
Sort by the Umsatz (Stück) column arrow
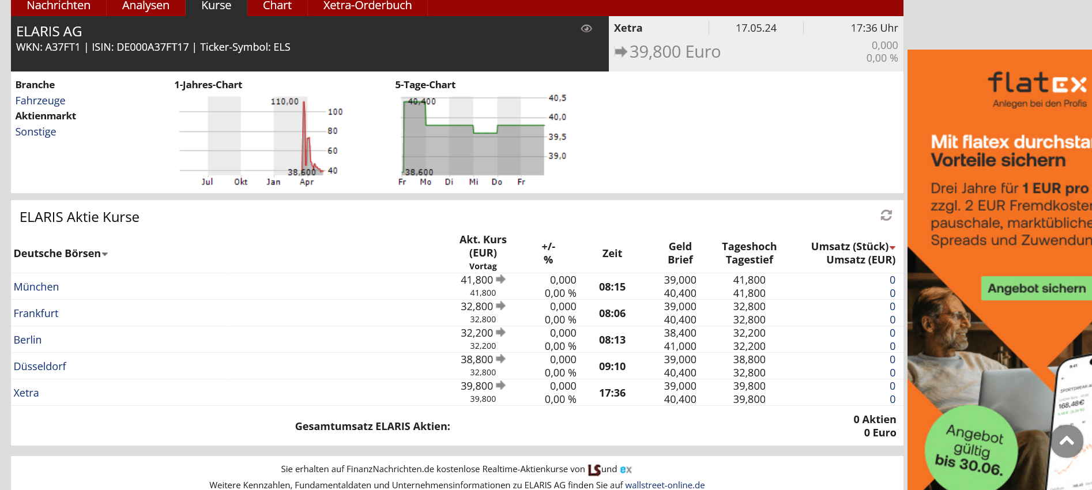tap(893, 247)
